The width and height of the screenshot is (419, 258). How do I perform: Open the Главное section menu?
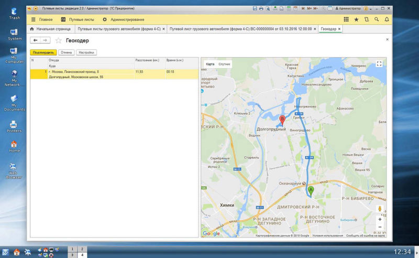[42, 19]
